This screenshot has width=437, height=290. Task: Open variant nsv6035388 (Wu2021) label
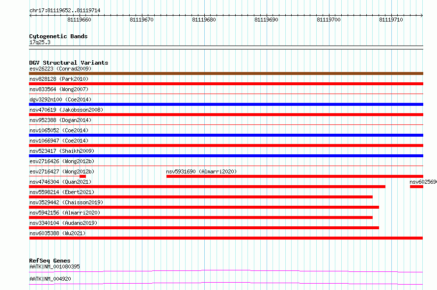pyautogui.click(x=57, y=233)
